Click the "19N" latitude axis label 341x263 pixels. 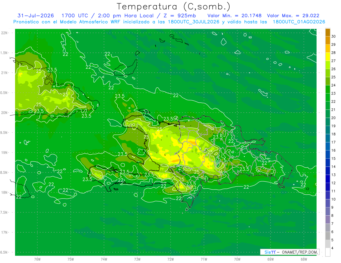point(5,153)
